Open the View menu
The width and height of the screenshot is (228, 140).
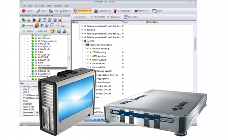coord(30,6)
